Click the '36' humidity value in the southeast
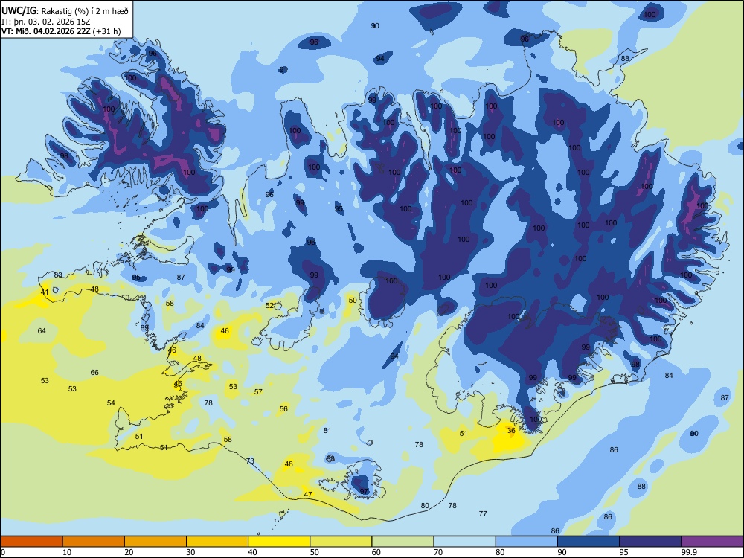Image resolution: width=744 pixels, height=558 pixels. 511,430
